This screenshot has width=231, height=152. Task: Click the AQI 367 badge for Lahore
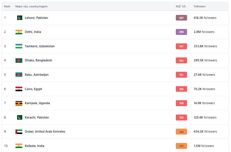tap(181, 18)
